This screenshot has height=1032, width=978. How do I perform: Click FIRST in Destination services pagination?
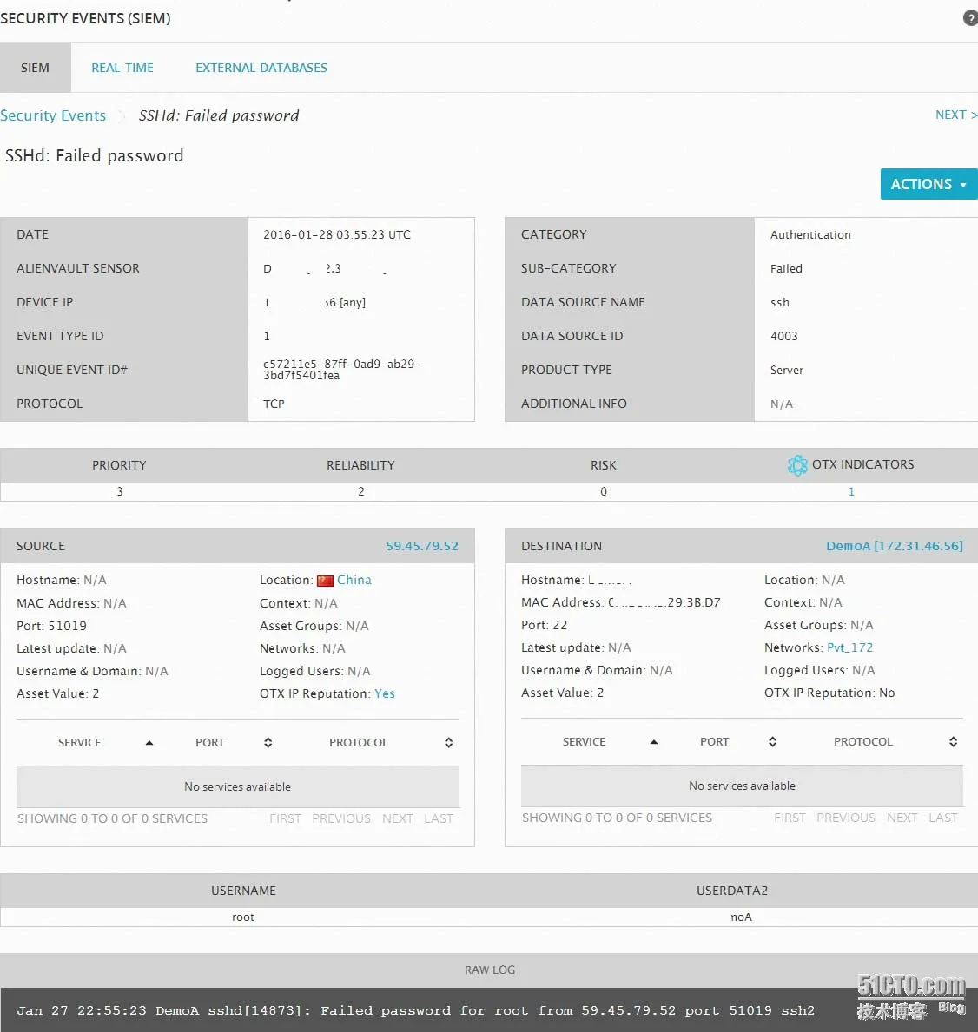coord(790,818)
